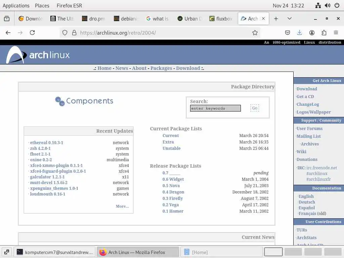
Task: Open the Extensions puzzle icon
Action: coord(324,33)
